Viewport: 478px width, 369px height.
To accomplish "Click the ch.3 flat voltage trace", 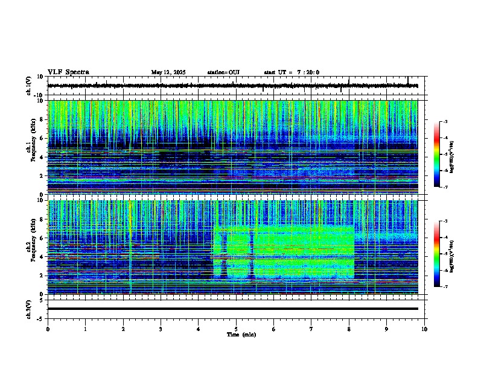I will point(232,309).
